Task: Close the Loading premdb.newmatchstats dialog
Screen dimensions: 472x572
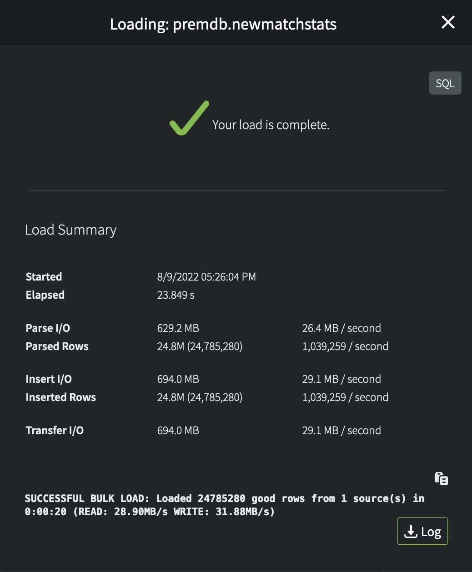Action: click(x=448, y=22)
